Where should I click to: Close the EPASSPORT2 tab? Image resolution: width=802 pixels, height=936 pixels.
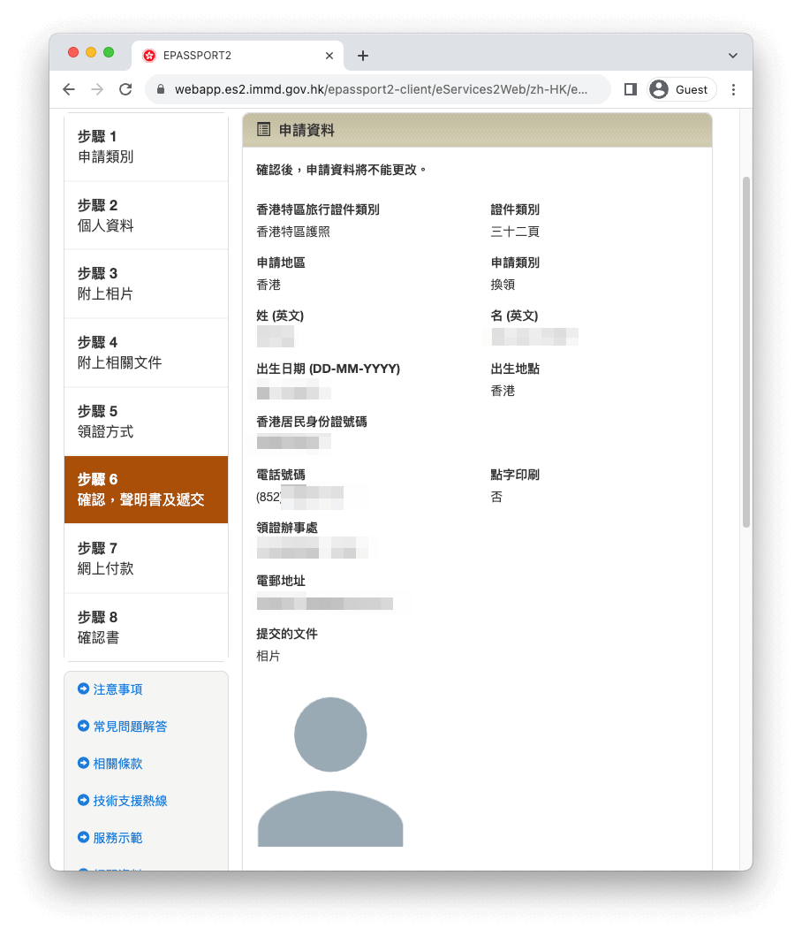point(329,56)
